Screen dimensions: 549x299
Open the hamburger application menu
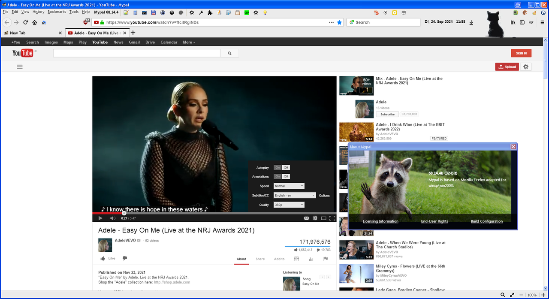click(x=543, y=22)
